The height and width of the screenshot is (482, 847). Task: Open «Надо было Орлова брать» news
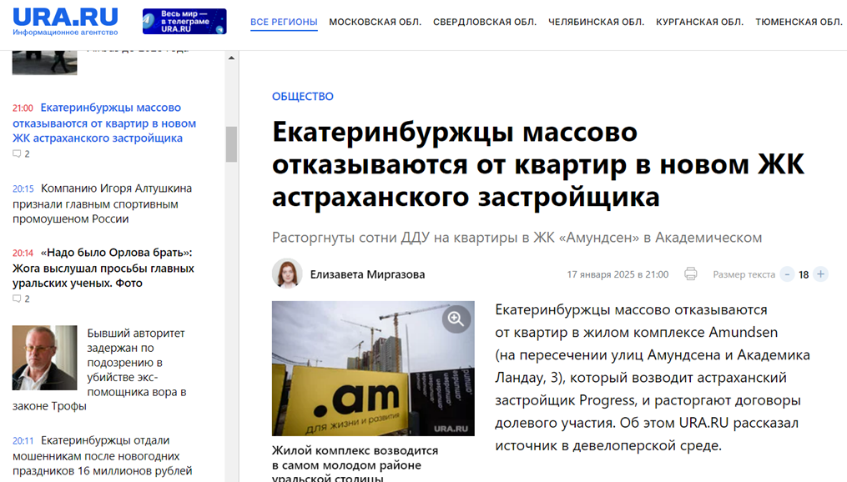pyautogui.click(x=103, y=268)
